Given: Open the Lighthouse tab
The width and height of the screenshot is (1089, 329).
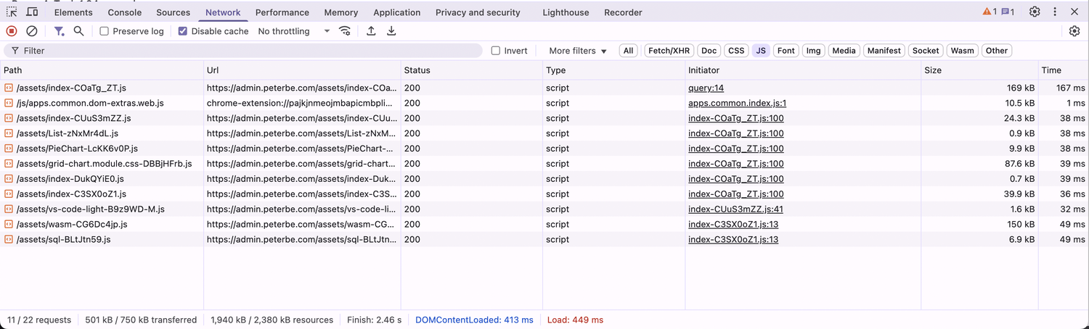Looking at the screenshot, I should 566,12.
